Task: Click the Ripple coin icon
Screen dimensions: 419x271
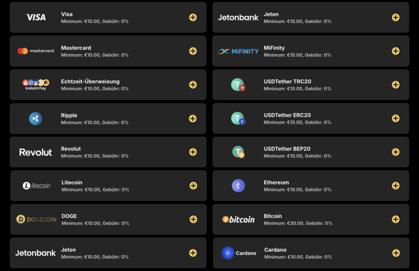Action: pyautogui.click(x=36, y=119)
